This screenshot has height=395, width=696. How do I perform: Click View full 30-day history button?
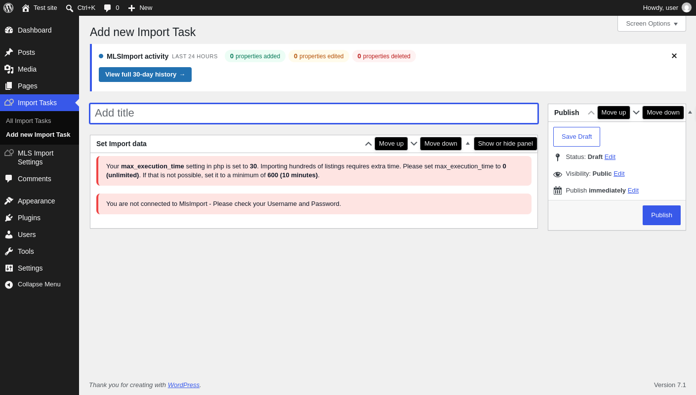pos(145,75)
